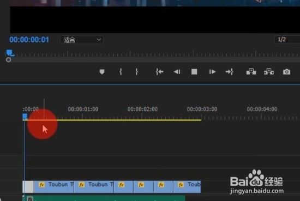
Task: Add a marker in the program monitor
Action: (102, 72)
